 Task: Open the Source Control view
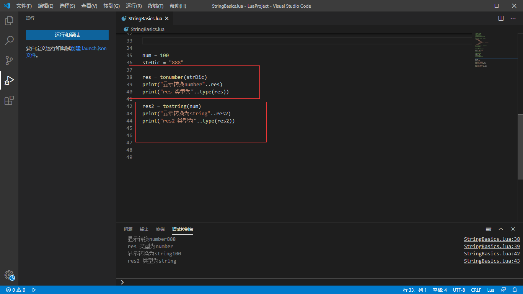[9, 60]
